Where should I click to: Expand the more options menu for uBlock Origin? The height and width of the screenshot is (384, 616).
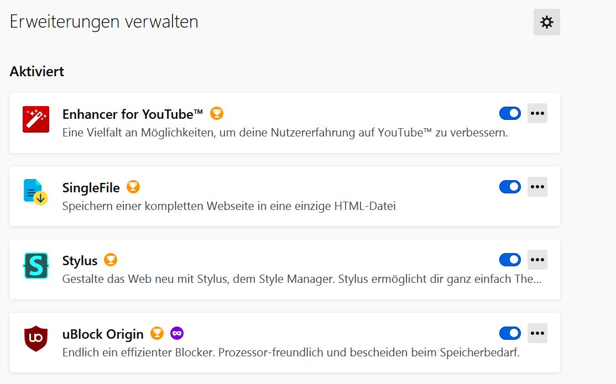click(x=537, y=333)
